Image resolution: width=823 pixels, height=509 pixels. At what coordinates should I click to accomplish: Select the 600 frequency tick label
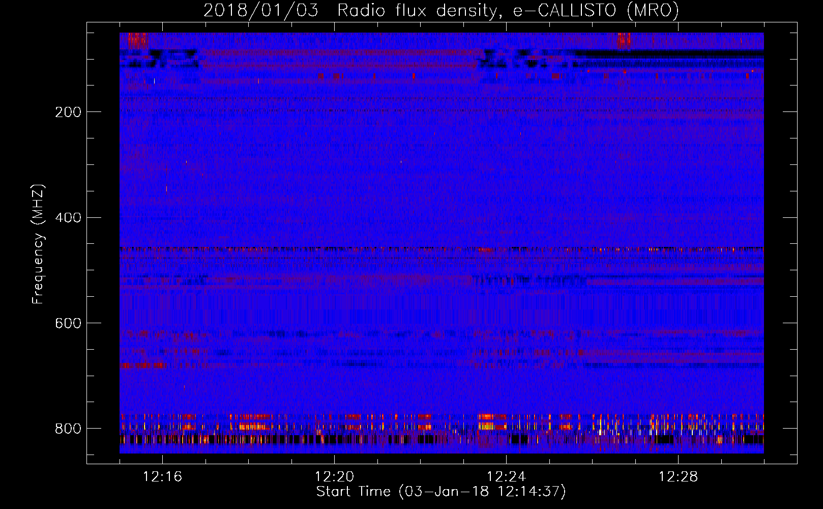[68, 323]
